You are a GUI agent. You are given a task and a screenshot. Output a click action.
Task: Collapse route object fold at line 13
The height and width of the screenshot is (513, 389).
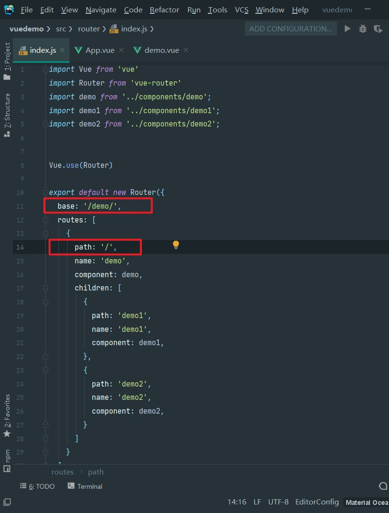46,233
